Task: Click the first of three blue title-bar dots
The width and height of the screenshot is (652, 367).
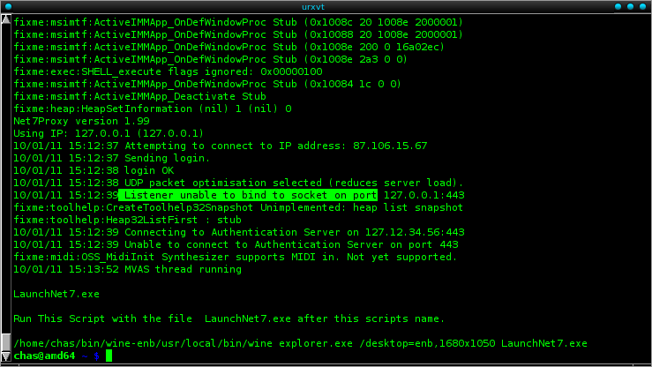Action: pos(618,7)
